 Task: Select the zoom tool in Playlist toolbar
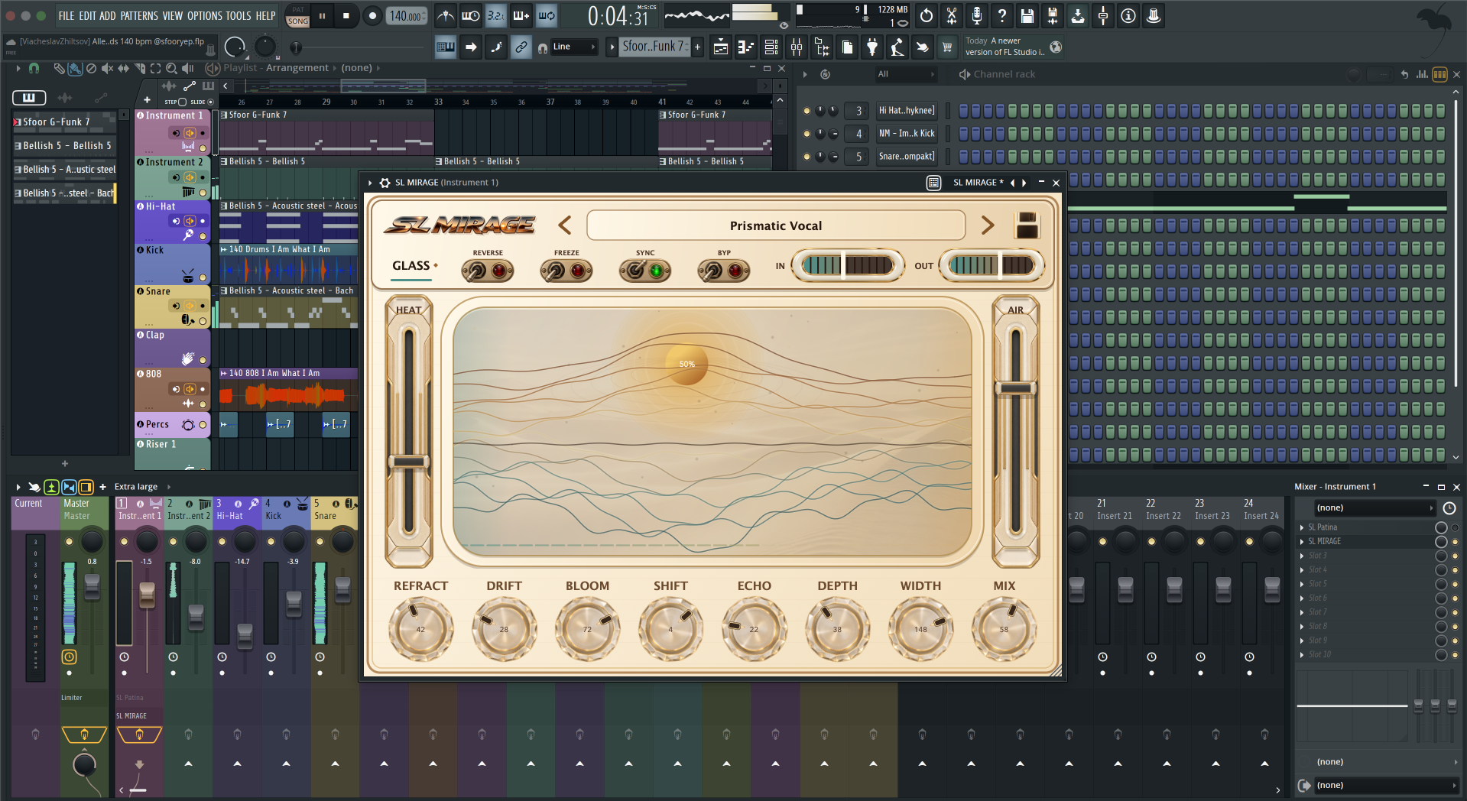coord(171,68)
